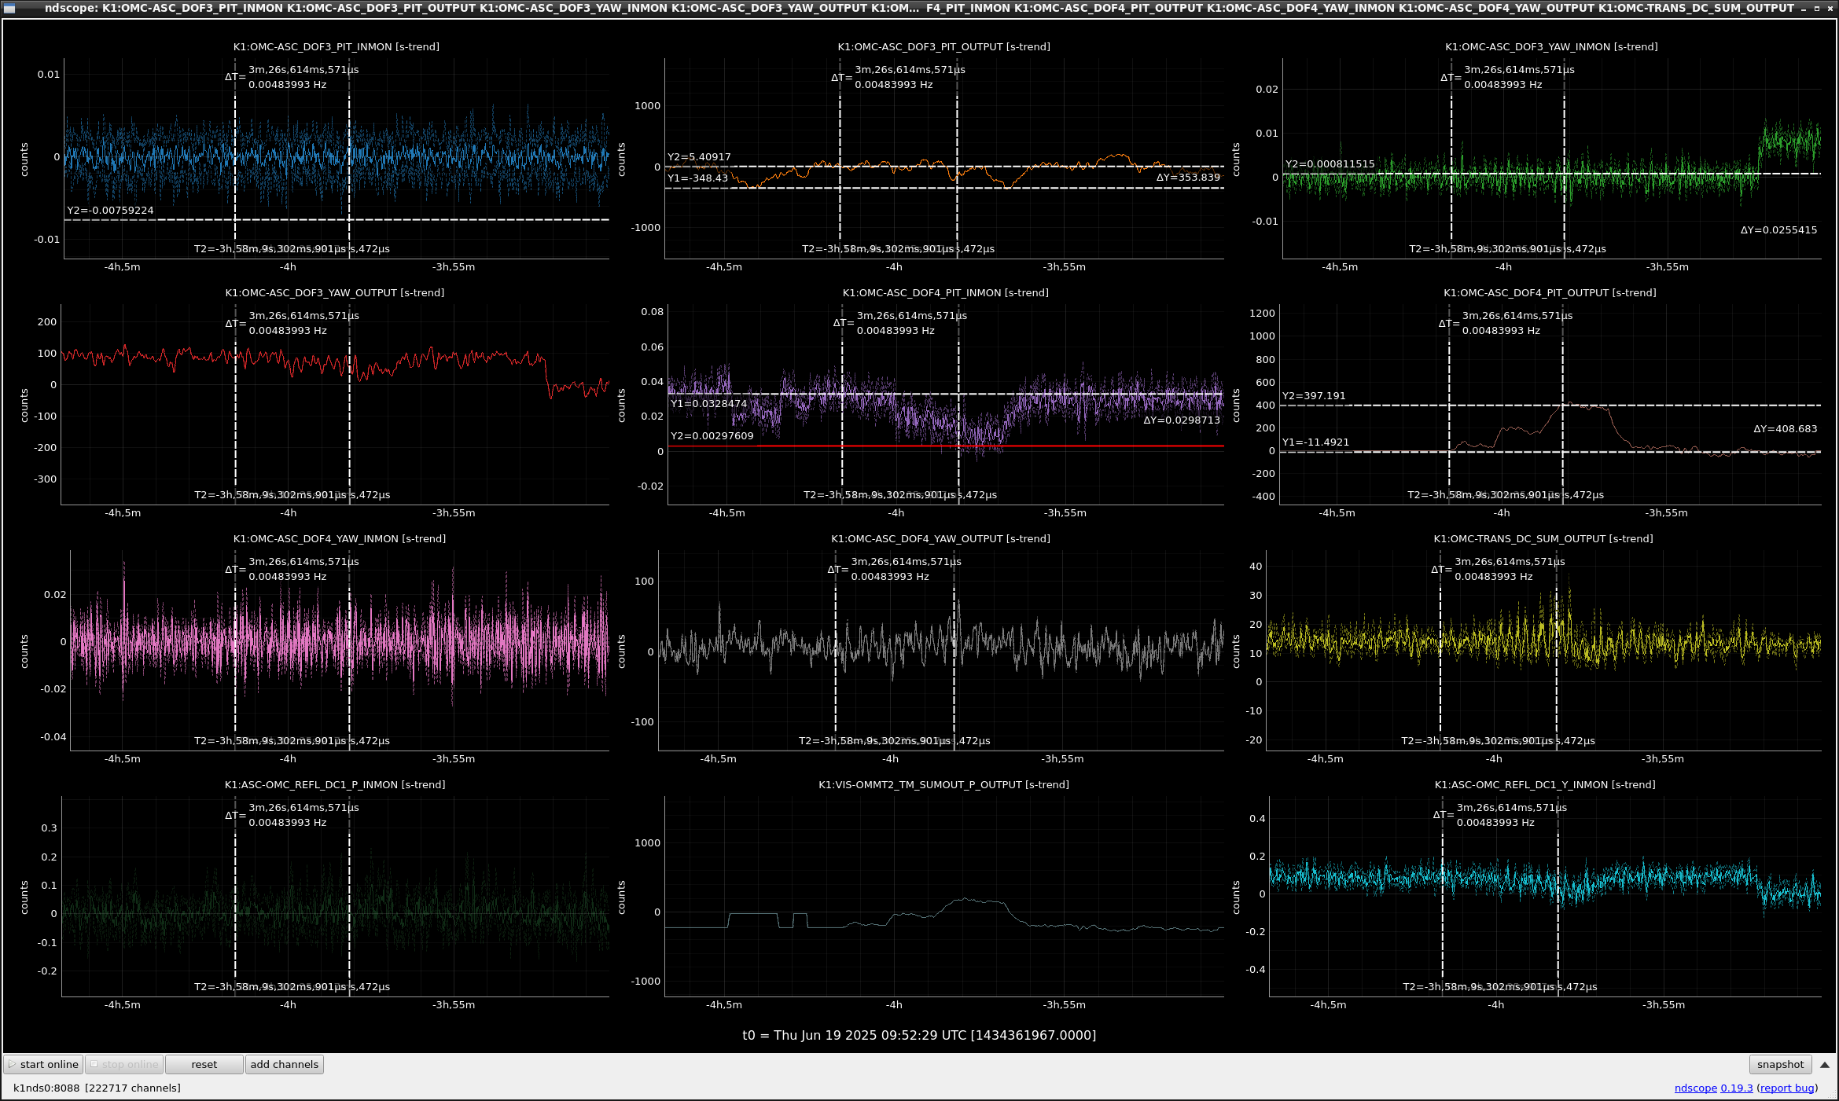This screenshot has height=1101, width=1839.
Task: Minimize the ndscope window
Action: (1804, 8)
